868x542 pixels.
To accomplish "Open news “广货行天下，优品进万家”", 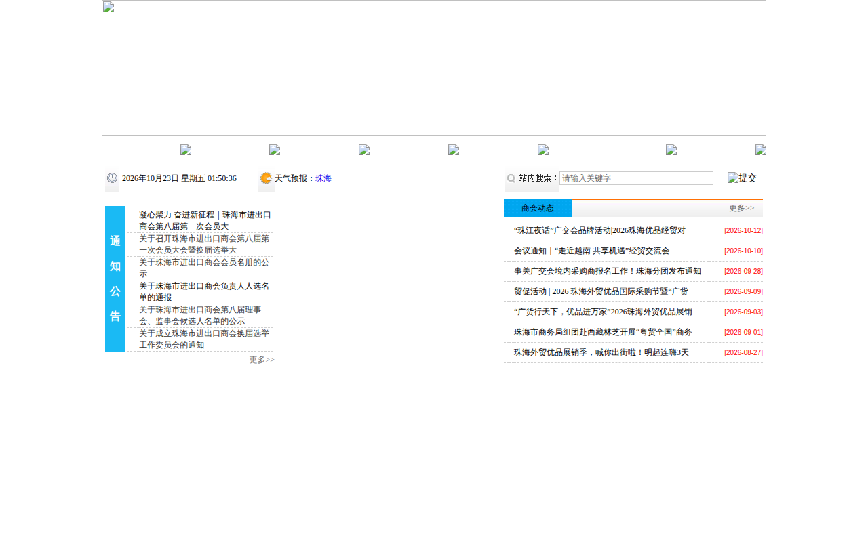I will 603,312.
